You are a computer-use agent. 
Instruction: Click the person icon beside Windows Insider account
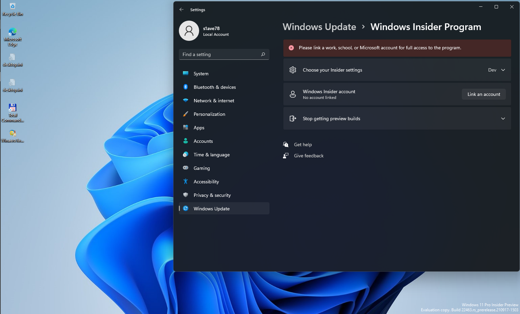pos(293,94)
